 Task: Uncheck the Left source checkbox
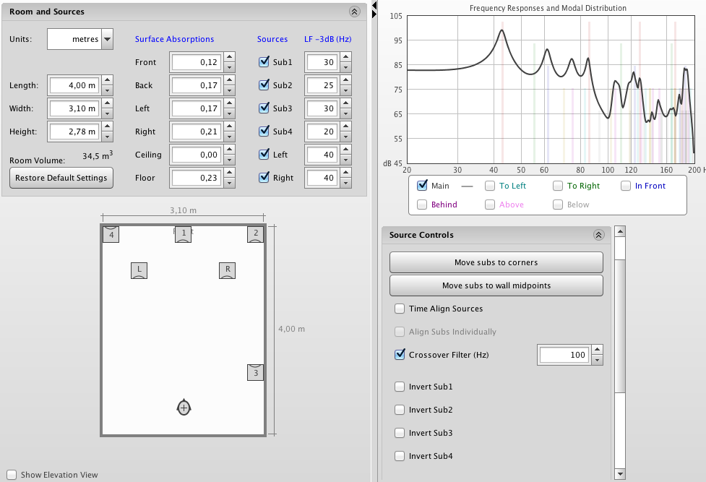coord(264,154)
